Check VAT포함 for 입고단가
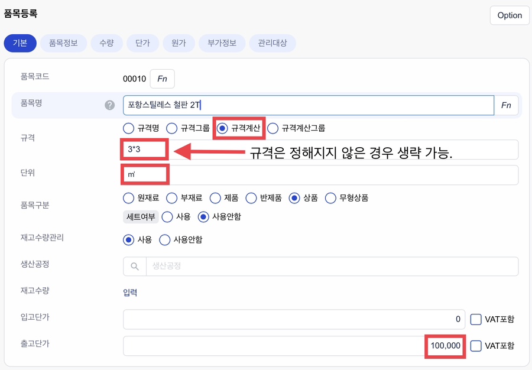This screenshot has width=532, height=370. [476, 319]
